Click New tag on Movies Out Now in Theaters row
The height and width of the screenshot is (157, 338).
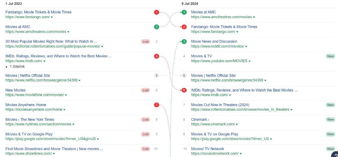click(x=330, y=105)
